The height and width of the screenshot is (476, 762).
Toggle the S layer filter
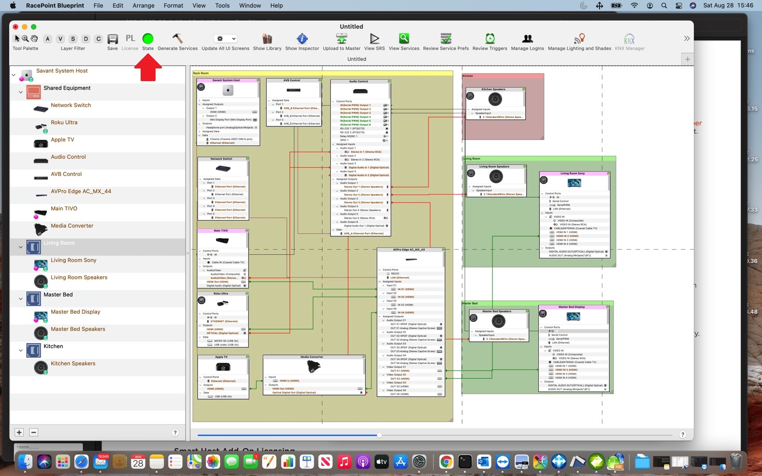point(73,39)
